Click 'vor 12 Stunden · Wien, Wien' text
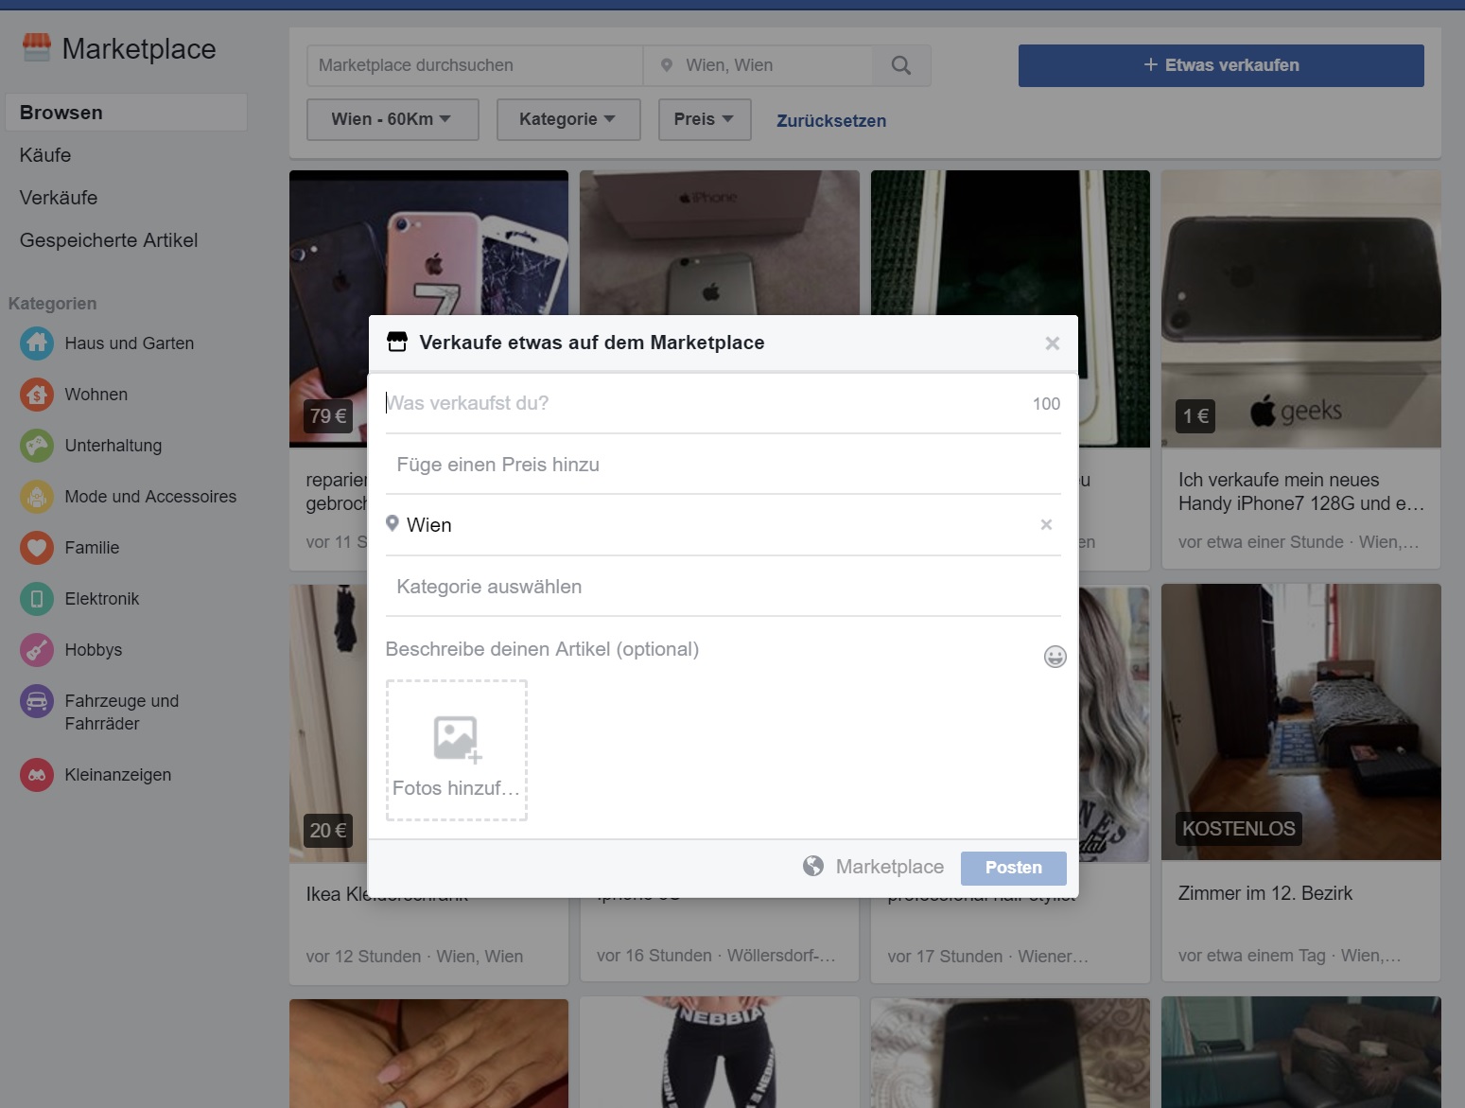Viewport: 1465px width, 1108px height. point(414,957)
